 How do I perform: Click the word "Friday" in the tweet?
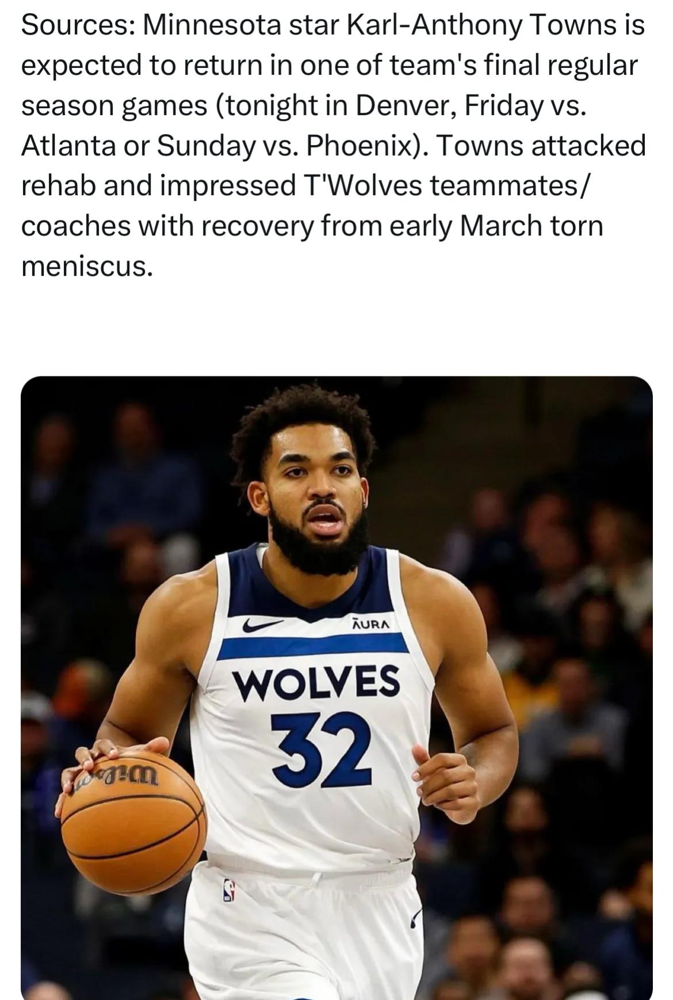(x=499, y=105)
